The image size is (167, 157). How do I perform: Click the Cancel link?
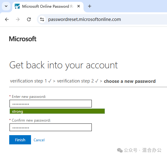[39, 140]
